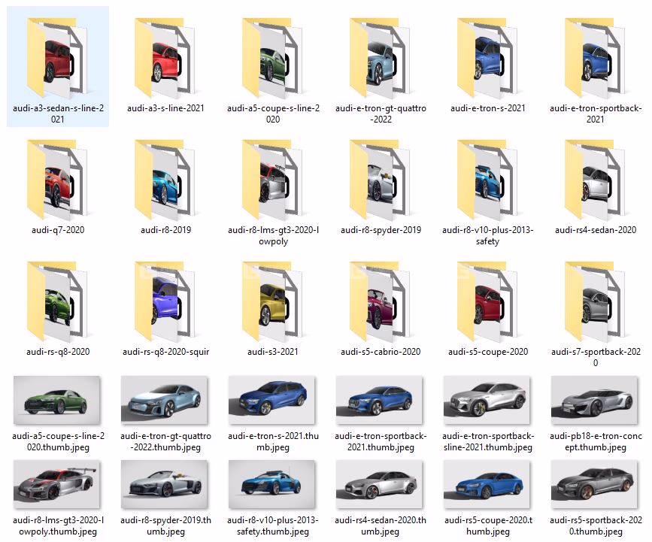Click the folder name 'audi-e-tron-s-2021'
Screen dimensions: 652x542
488,108
